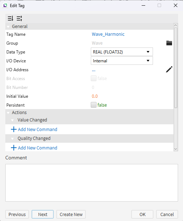
Task: Toggle the Bit Access checkbox
Action: click(94, 78)
